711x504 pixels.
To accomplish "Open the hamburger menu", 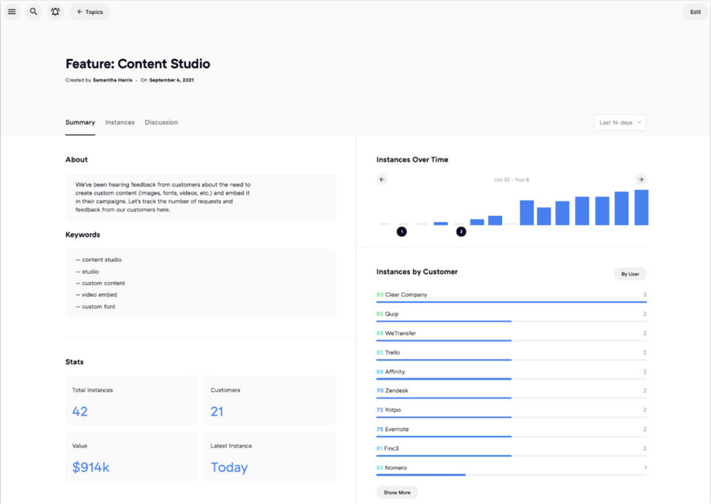I will coord(12,12).
